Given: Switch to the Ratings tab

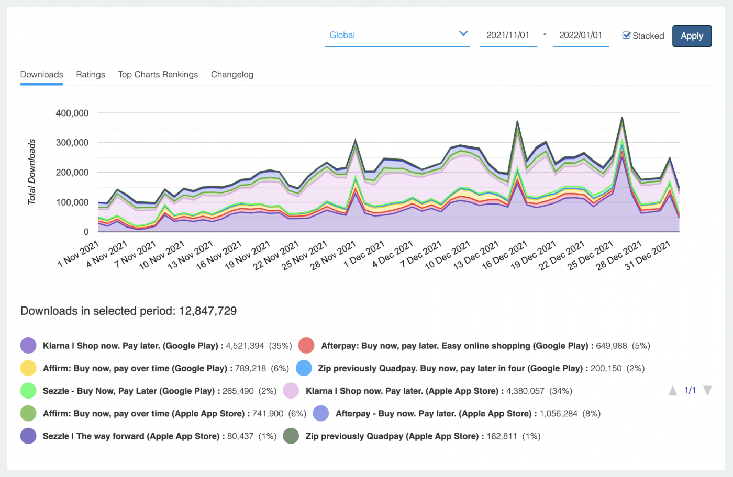Looking at the screenshot, I should pyautogui.click(x=90, y=74).
